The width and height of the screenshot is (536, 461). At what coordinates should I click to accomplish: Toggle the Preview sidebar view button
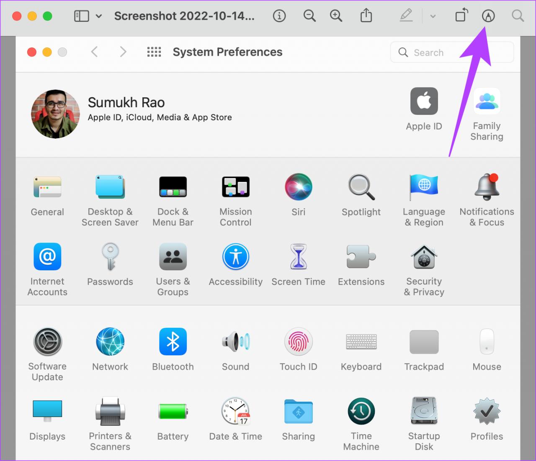[x=82, y=16]
